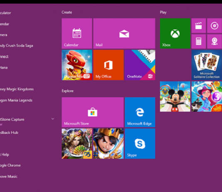Screen dimensions: 222x192
Task: Launch Disney Magic Kingdoms Mickey tile
Action: click(175, 96)
